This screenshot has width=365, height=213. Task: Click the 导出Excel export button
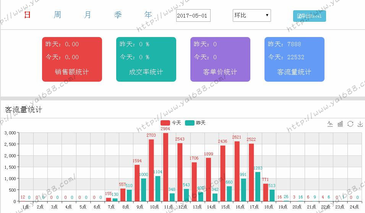pos(309,16)
